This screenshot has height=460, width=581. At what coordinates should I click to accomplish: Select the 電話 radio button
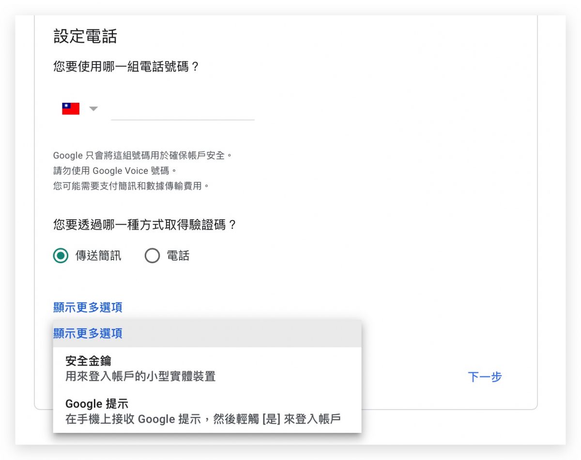click(152, 255)
